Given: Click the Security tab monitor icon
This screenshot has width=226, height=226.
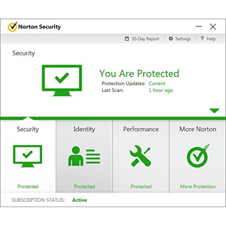Looking at the screenshot, I should click(x=27, y=155).
